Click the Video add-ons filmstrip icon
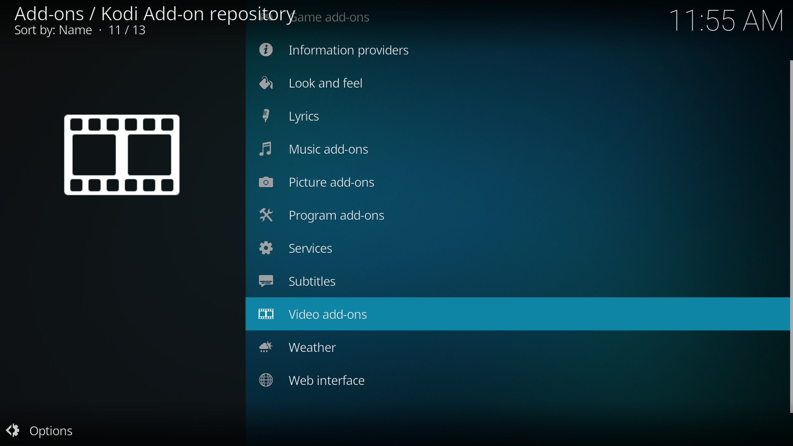The image size is (793, 446). pyautogui.click(x=266, y=315)
